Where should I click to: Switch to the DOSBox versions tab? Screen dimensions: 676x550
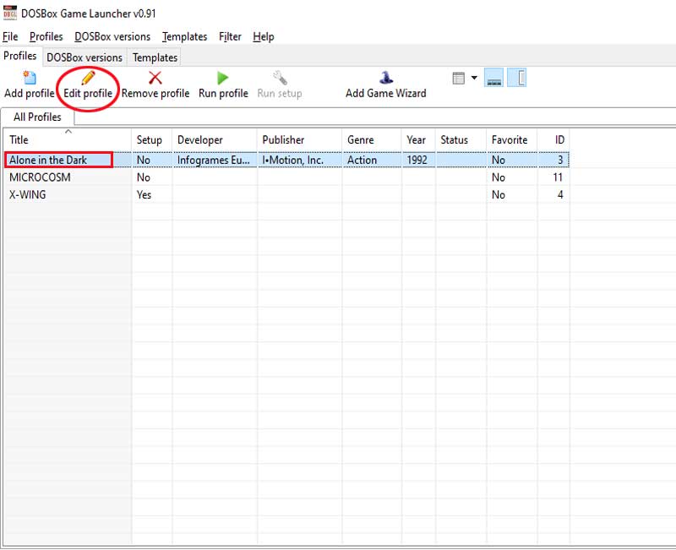tap(84, 57)
